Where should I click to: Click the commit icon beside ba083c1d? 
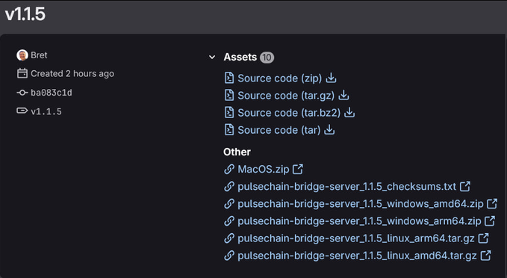pyautogui.click(x=22, y=93)
